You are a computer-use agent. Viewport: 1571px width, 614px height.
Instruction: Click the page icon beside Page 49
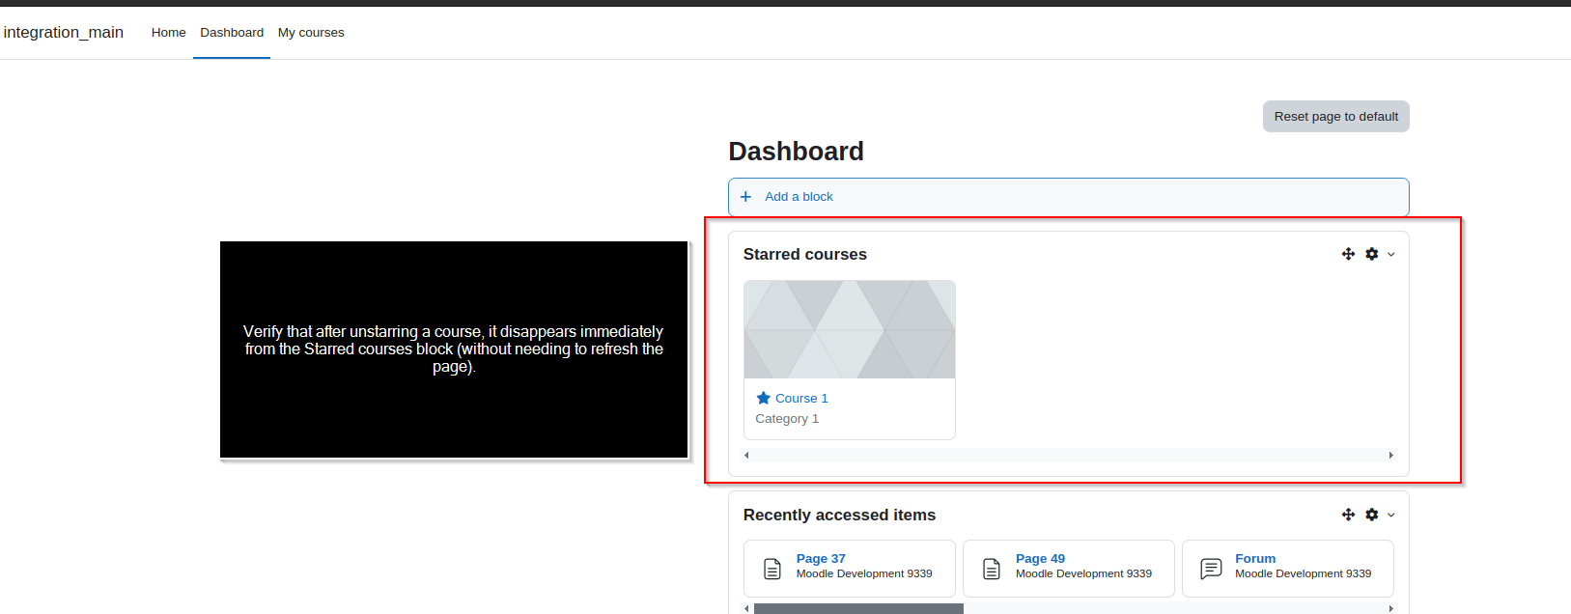[x=992, y=569]
